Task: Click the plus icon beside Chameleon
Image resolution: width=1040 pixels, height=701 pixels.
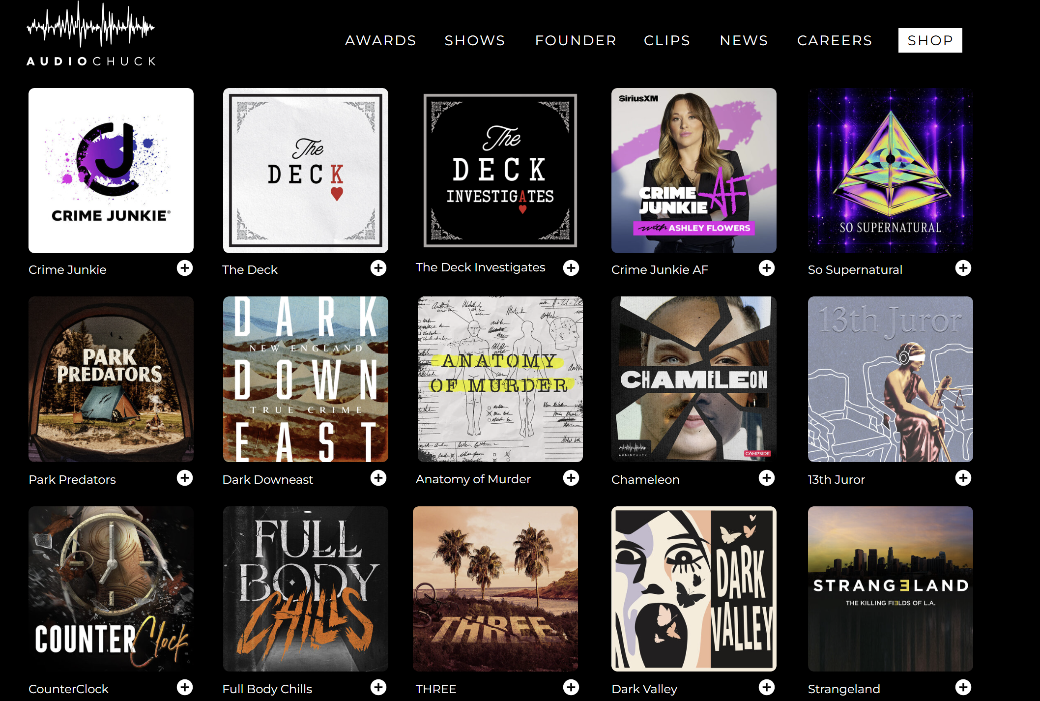Action: [767, 478]
